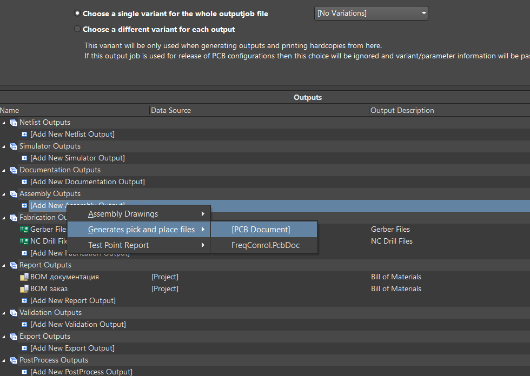Click add icon beside Add New Netlist Output
The height and width of the screenshot is (376, 530).
[24, 135]
